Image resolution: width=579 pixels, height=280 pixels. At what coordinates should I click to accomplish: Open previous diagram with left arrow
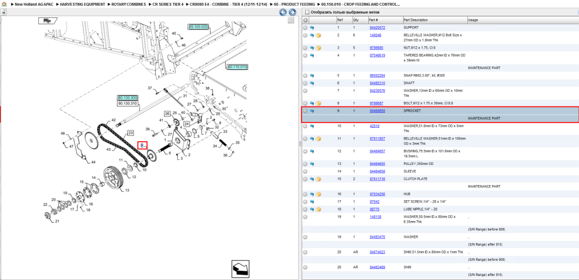point(283,12)
